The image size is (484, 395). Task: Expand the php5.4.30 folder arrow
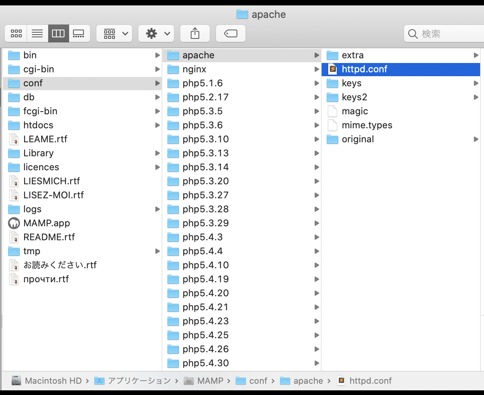coord(317,363)
